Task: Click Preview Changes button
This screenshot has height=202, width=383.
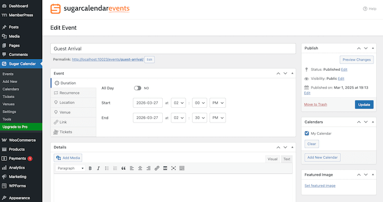Action: [x=357, y=59]
